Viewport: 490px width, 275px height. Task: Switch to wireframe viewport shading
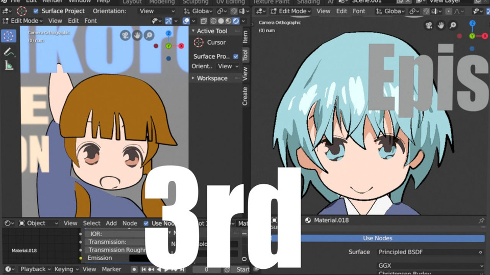coord(213,21)
